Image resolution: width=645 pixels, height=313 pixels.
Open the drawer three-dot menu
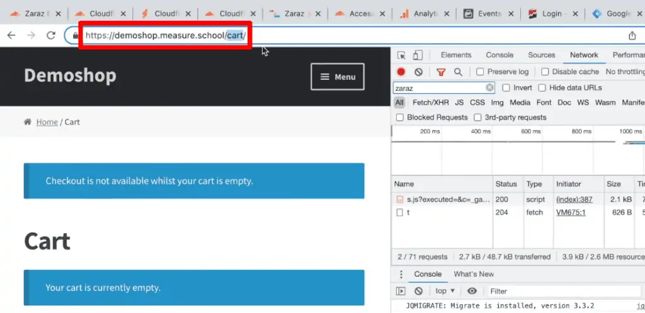pos(401,275)
